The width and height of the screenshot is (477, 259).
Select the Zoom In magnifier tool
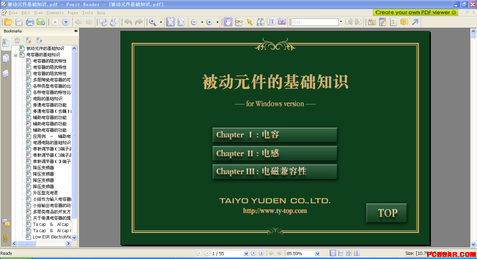click(x=153, y=22)
